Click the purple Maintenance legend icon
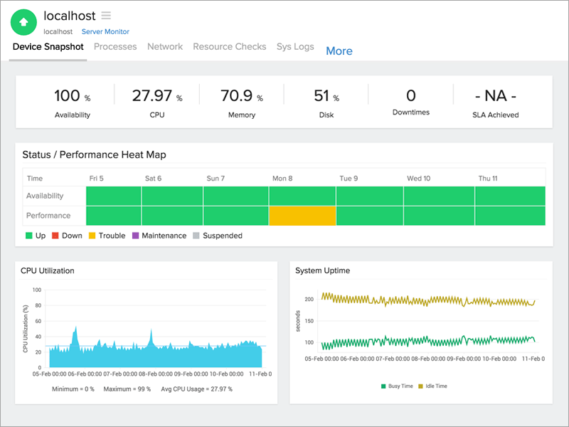 pyautogui.click(x=136, y=236)
